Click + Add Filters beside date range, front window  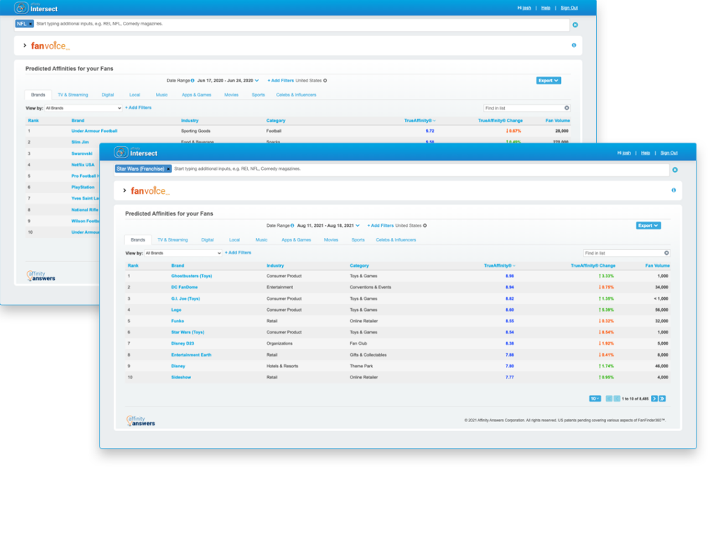pos(380,225)
